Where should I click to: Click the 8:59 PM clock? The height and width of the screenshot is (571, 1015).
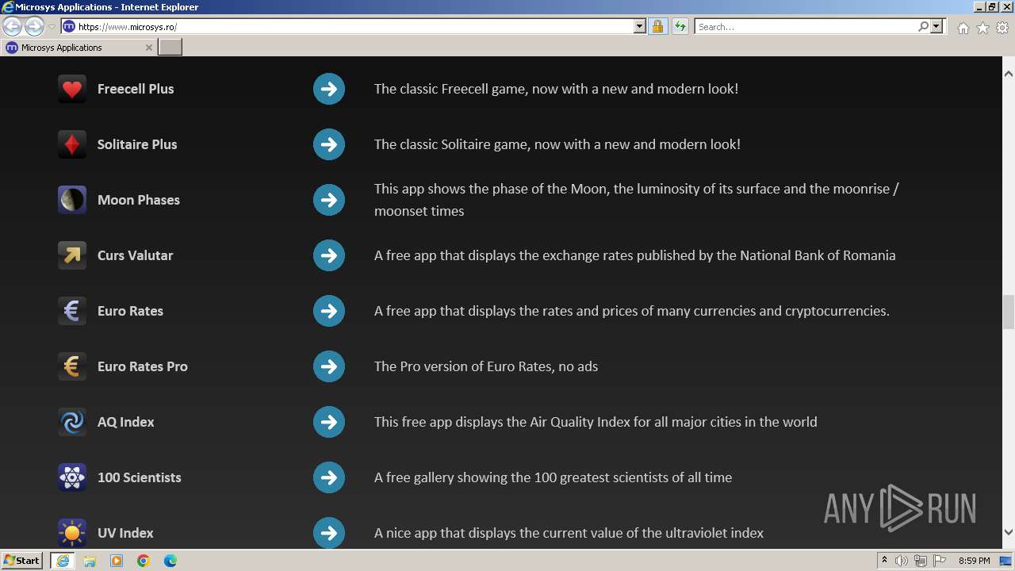pos(975,561)
